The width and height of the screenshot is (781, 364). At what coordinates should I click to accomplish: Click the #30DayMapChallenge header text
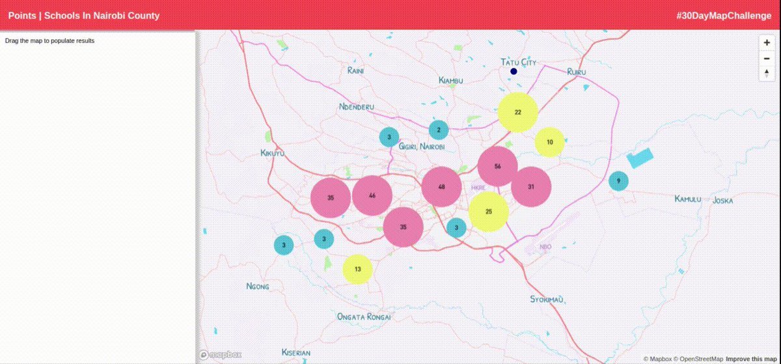click(x=723, y=16)
